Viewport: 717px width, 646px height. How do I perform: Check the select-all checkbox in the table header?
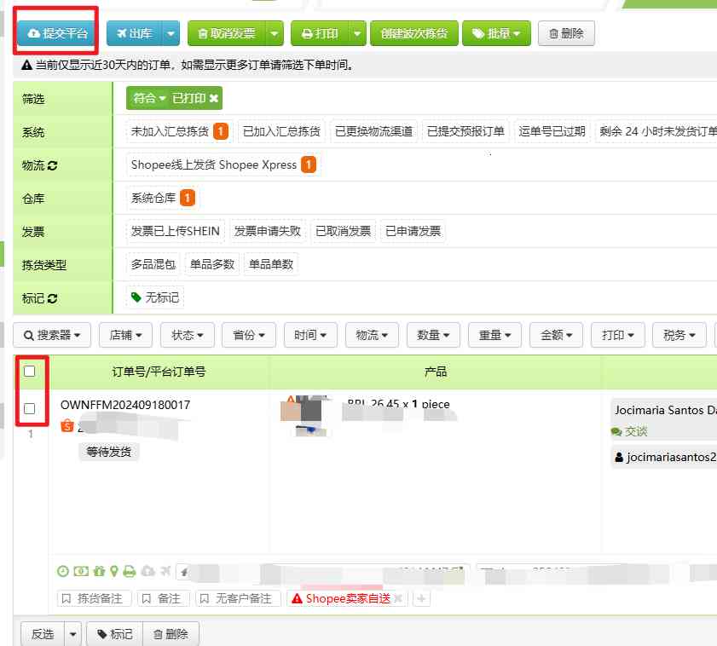[30, 371]
